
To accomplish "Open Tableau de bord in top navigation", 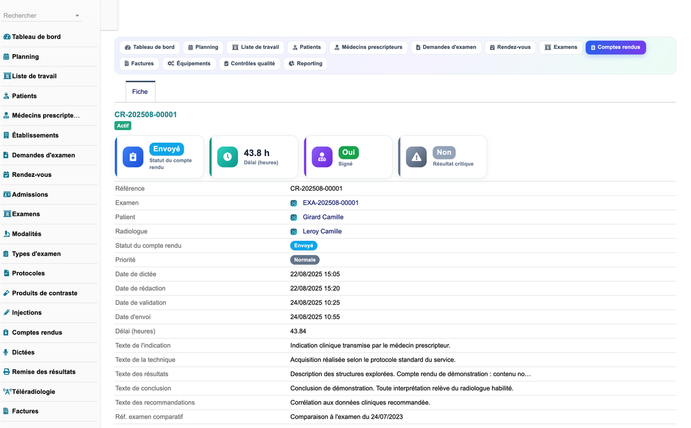I will (150, 47).
